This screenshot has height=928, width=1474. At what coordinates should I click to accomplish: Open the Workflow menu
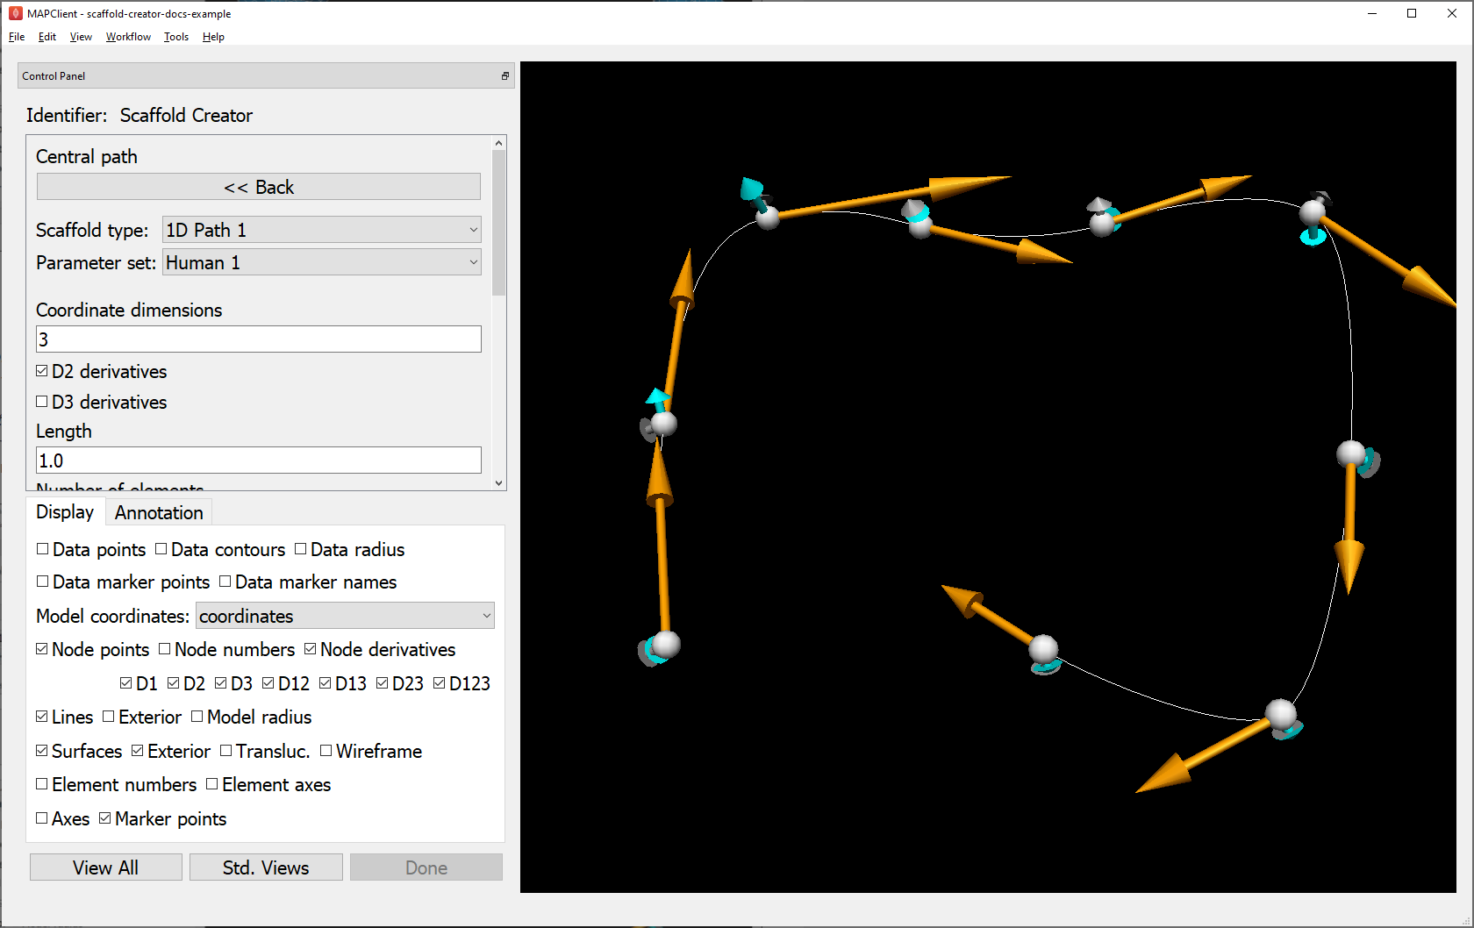tap(128, 37)
